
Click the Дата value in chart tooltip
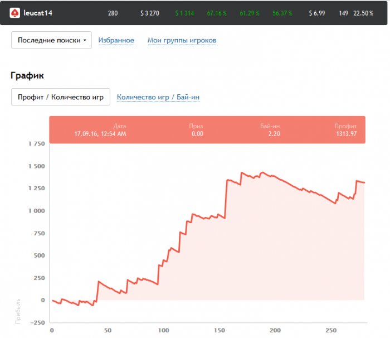pos(100,134)
